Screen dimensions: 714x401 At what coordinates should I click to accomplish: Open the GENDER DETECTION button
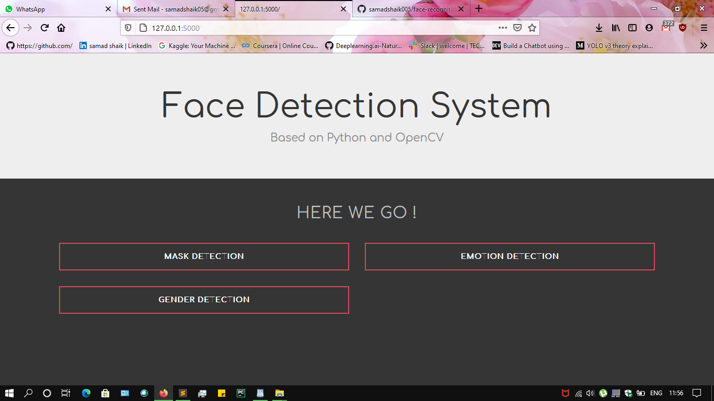coord(204,300)
